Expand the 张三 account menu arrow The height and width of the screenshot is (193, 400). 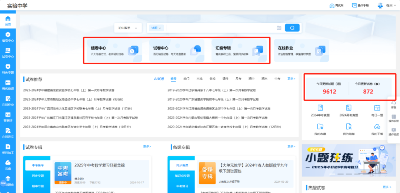click(396, 5)
